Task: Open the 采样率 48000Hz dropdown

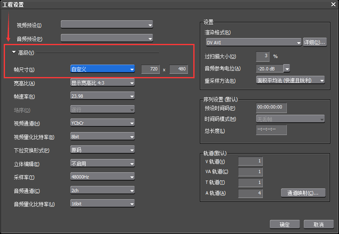Action: coord(103,177)
